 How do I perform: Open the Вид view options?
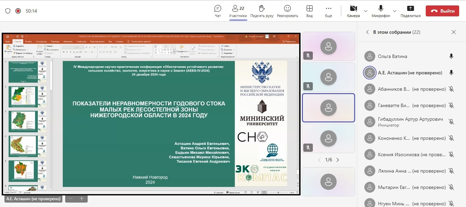click(x=309, y=9)
